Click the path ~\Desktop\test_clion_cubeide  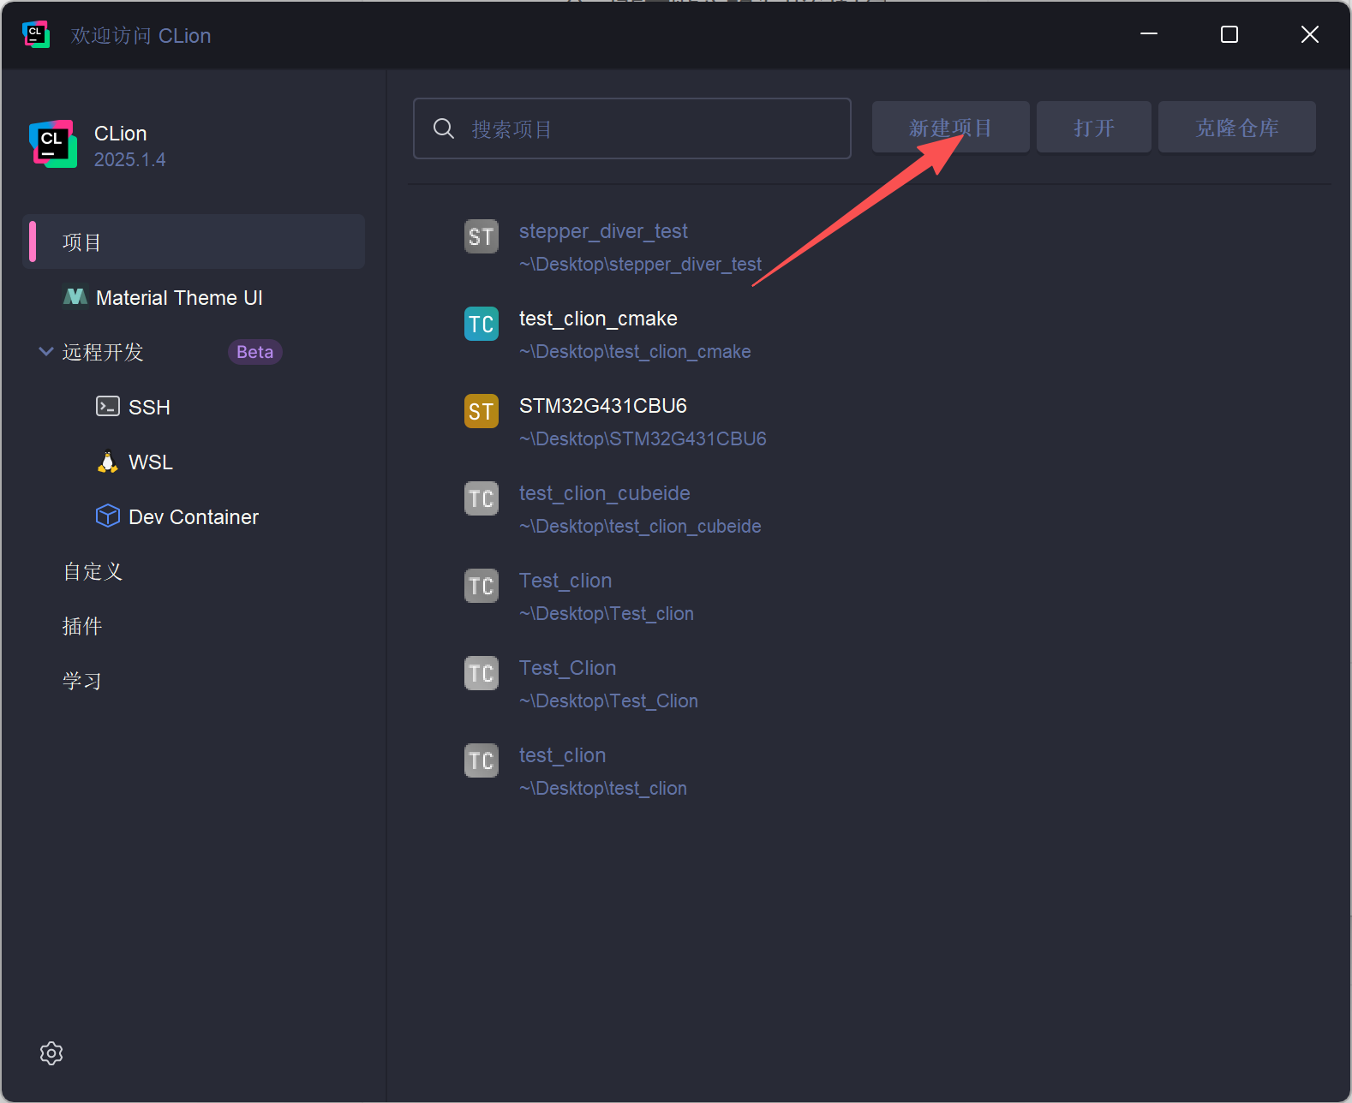640,526
